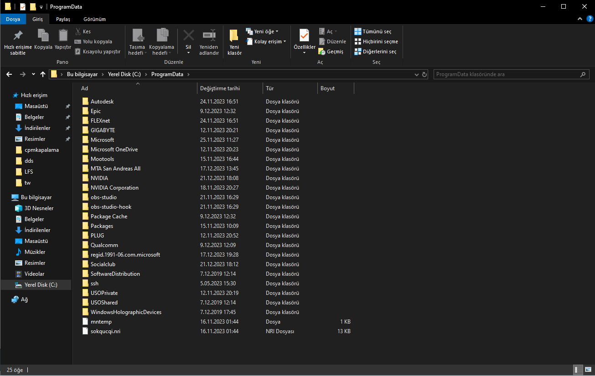Click the Düzenle edit button

[x=332, y=41]
